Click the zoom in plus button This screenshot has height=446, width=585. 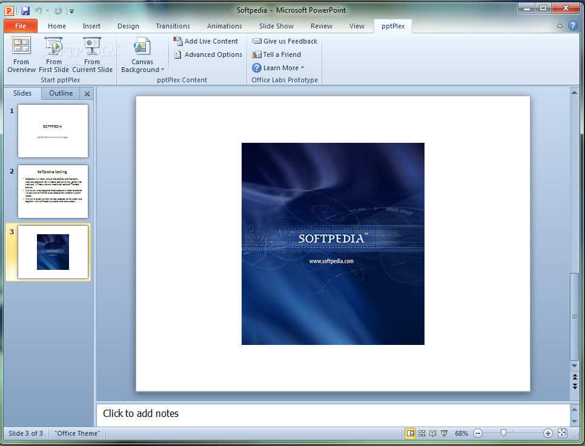coord(547,433)
